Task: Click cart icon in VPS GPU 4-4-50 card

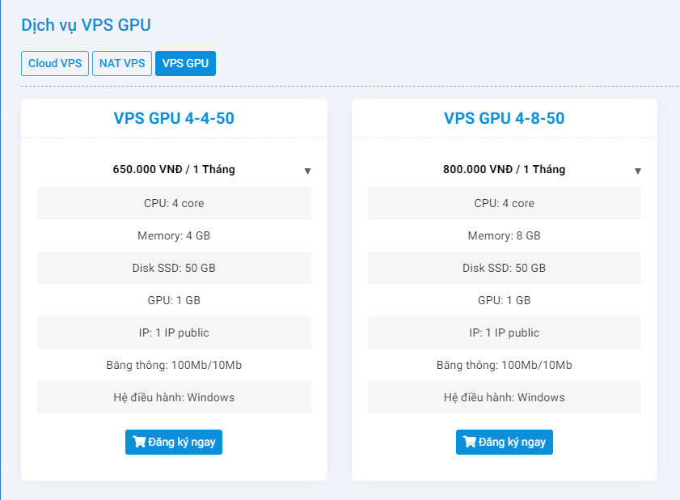Action: pos(139,443)
